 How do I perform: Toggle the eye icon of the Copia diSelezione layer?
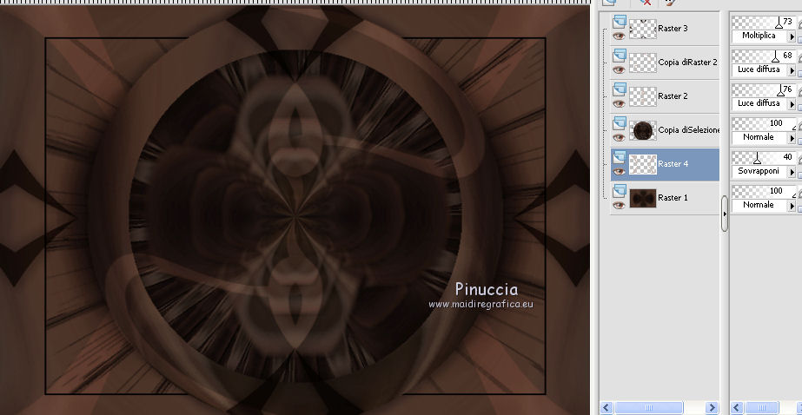[x=619, y=137]
